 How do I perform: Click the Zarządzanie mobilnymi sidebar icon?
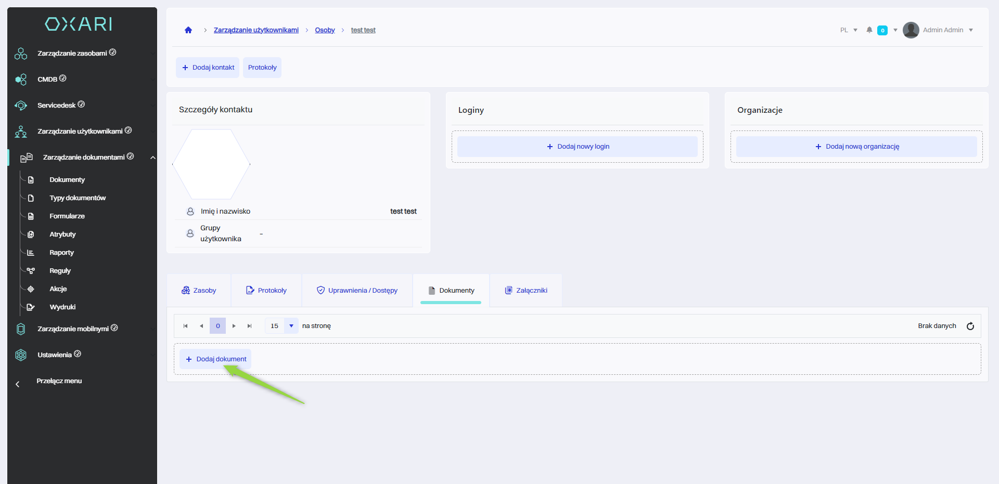21,329
